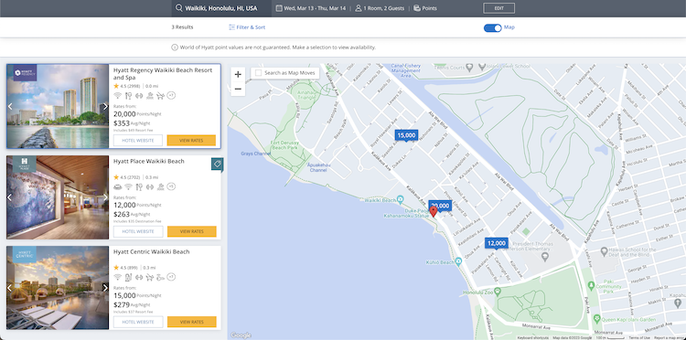
Task: Open the Hyatt Regency hotel photo thumbnail
Action: pos(58,106)
